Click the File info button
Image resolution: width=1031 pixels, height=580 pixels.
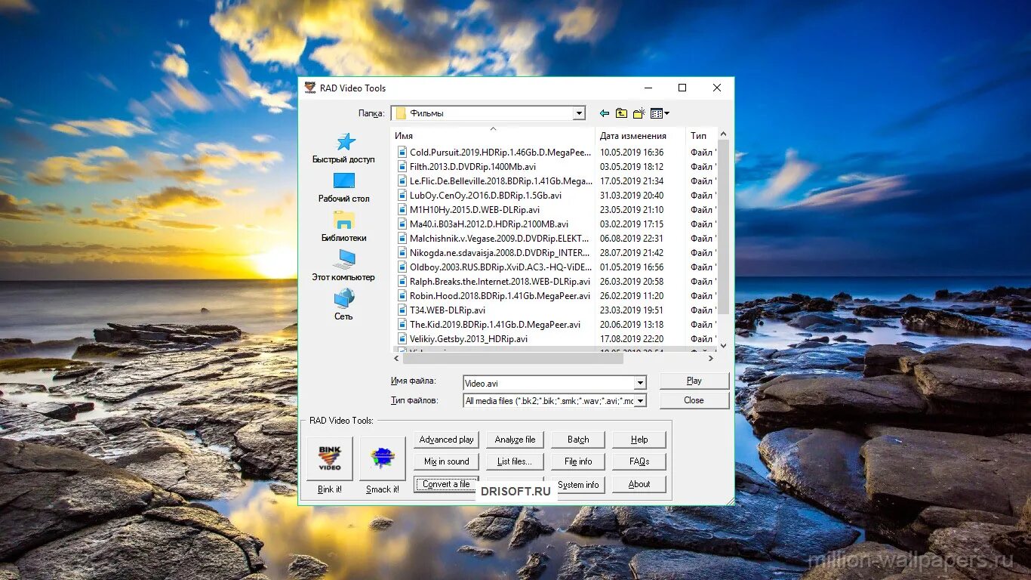[578, 461]
